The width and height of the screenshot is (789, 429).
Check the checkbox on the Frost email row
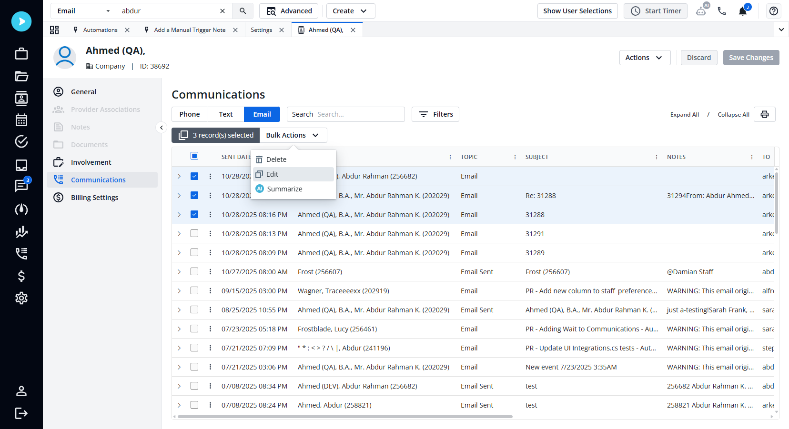coord(194,271)
